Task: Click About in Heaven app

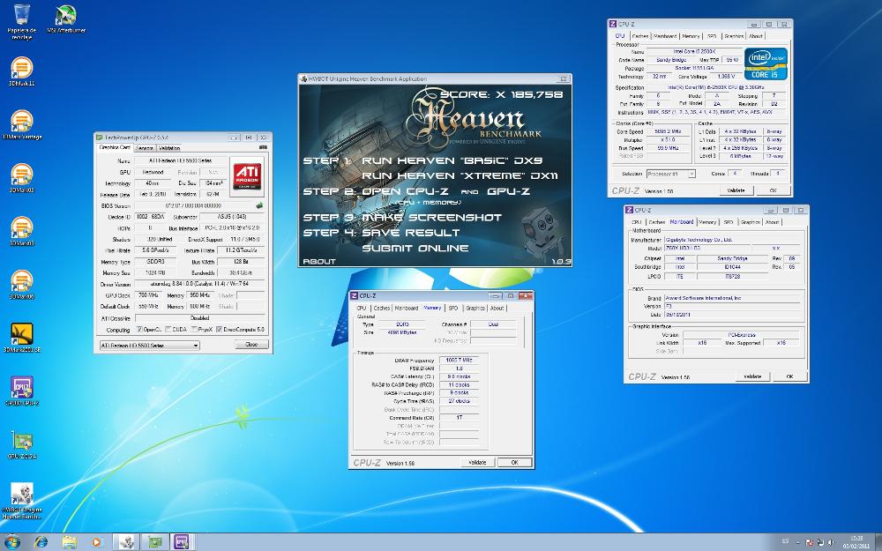Action: pos(319,262)
